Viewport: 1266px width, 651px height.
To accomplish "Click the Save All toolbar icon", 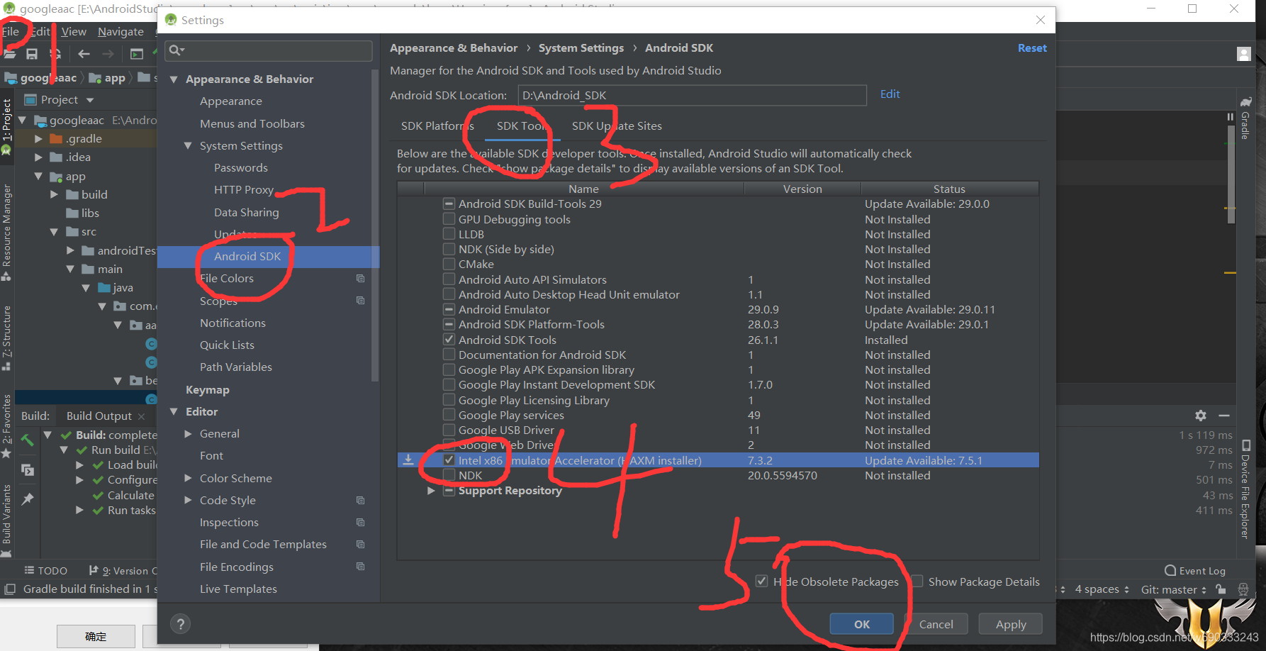I will (x=32, y=54).
